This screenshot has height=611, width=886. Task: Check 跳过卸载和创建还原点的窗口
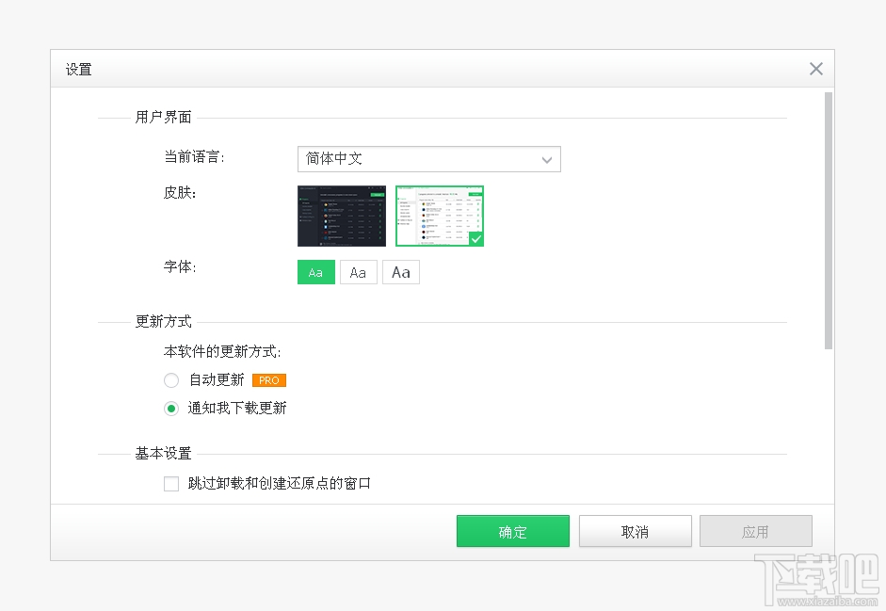[x=171, y=483]
